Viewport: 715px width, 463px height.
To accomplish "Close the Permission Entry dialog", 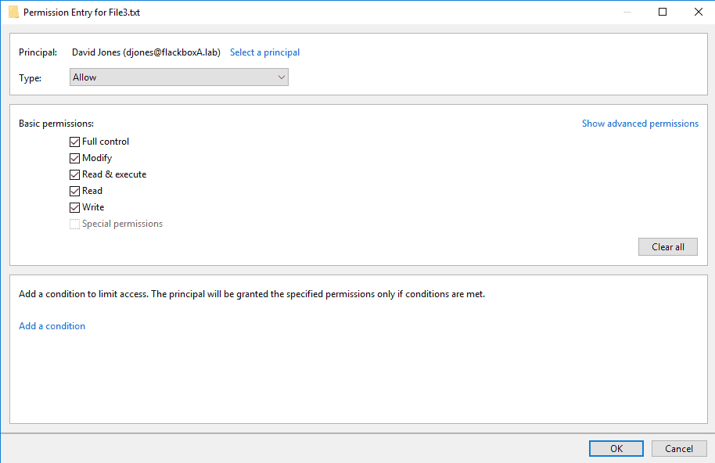I will (698, 13).
